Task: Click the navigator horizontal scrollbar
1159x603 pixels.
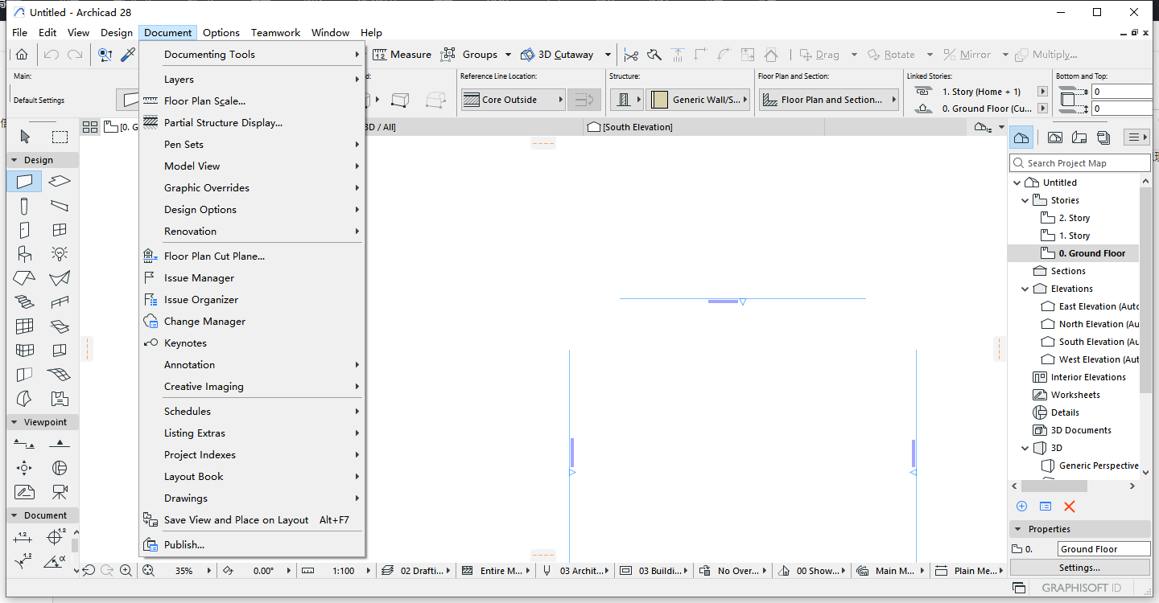Action: [1054, 486]
